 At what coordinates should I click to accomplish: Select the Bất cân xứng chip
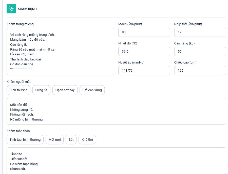[x=92, y=90]
